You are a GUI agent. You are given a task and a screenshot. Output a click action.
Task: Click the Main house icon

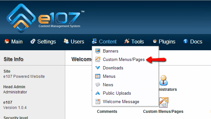(x=7, y=41)
